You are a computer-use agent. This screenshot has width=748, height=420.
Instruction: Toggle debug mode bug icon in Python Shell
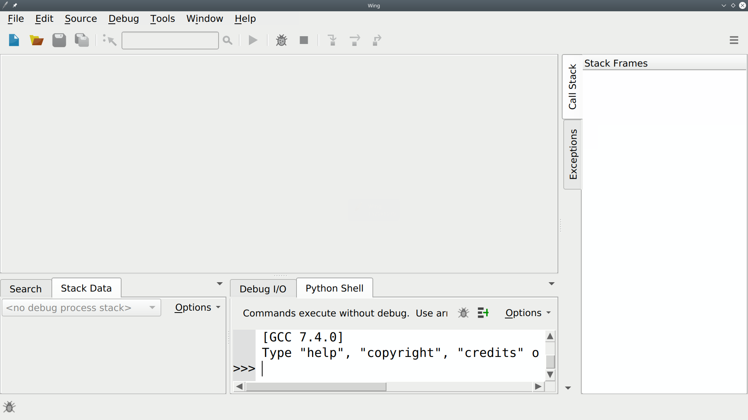click(463, 313)
